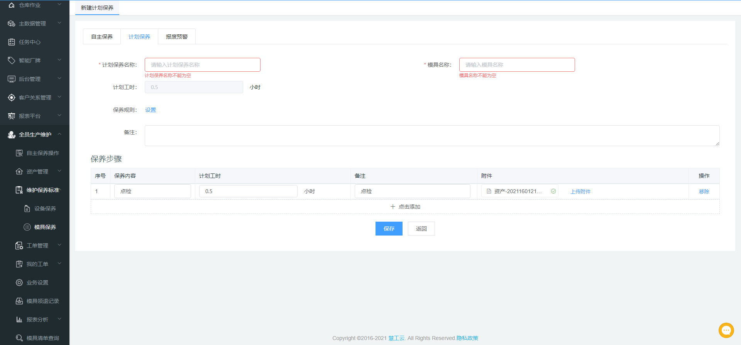Click the blue 保存 button
This screenshot has height=345, width=741.
389,229
